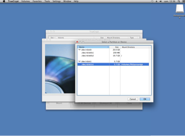Open the TrueCrypt application menu
Image resolution: width=185 pixels, height=136 pixels.
point(13,1)
